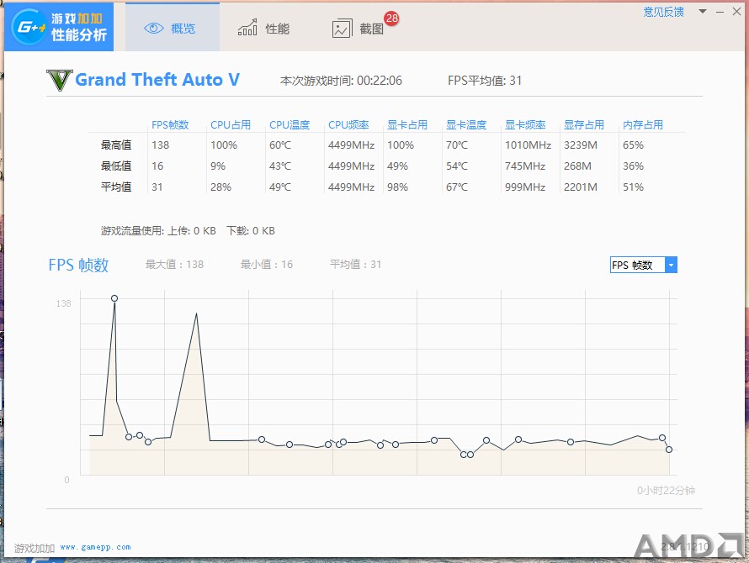Select the 显卡频率 column header

(525, 125)
